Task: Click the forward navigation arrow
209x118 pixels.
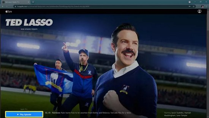Action: click(x=7, y=6)
